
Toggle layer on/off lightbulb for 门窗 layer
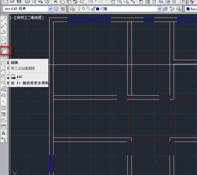click(79, 9)
